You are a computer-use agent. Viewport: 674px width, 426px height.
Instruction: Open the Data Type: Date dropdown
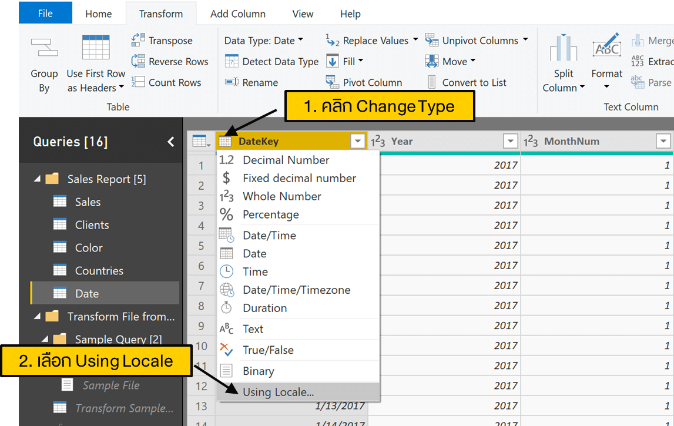264,41
